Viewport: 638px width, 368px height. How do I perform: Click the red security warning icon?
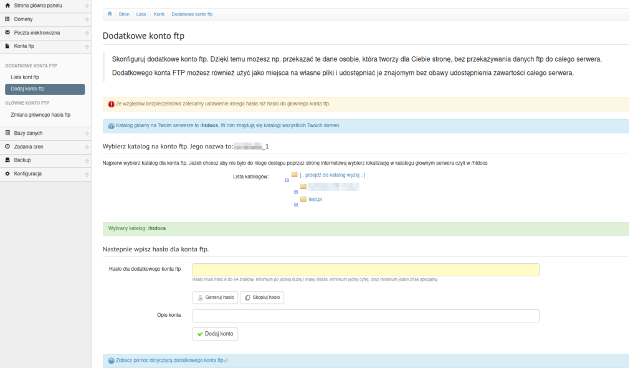111,104
